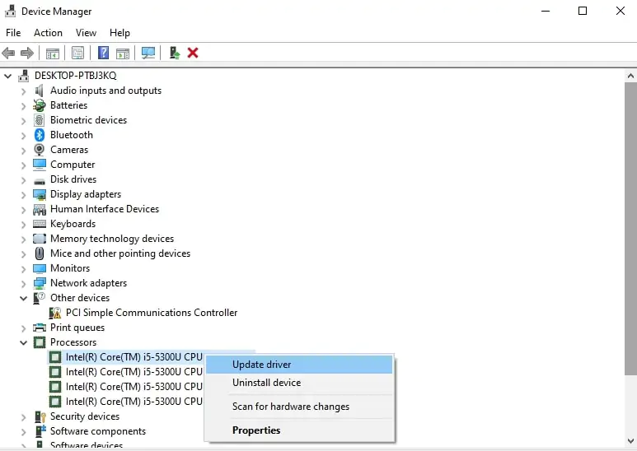
Task: Expand the Security devices category
Action: click(x=24, y=417)
